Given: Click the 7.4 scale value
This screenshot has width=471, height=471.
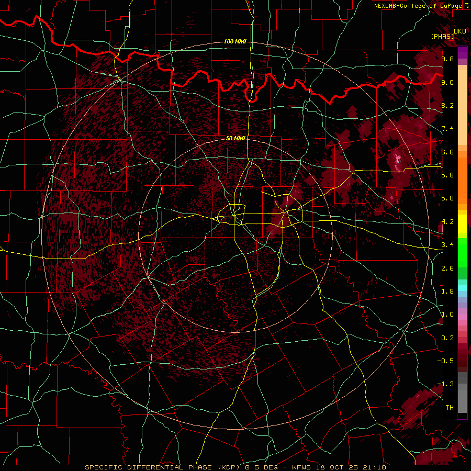Looking at the screenshot, I should click(447, 129).
